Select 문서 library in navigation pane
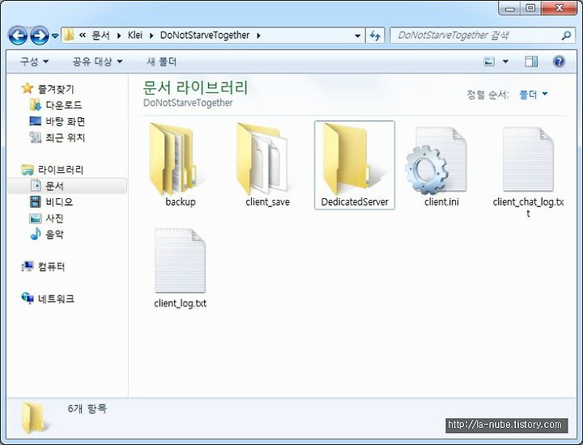Viewport: 583px width, 445px height. point(67,186)
